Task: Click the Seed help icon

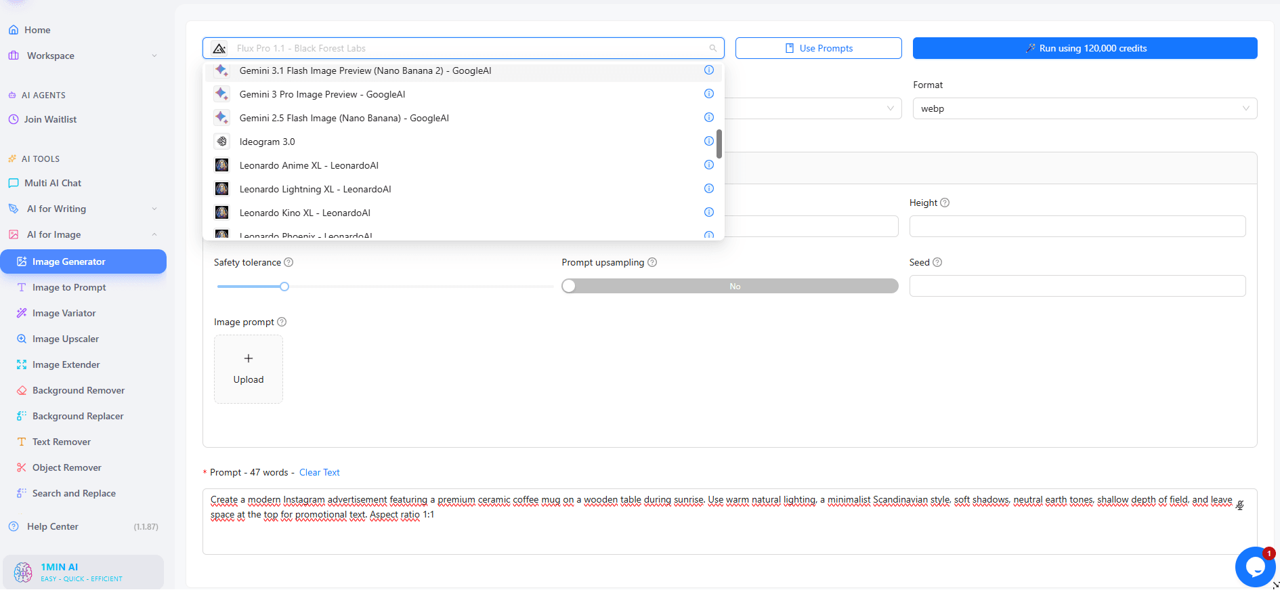Action: tap(937, 262)
